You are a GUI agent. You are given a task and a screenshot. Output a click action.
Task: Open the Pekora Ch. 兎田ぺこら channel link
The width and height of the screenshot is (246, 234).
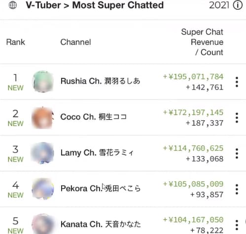coord(101,188)
